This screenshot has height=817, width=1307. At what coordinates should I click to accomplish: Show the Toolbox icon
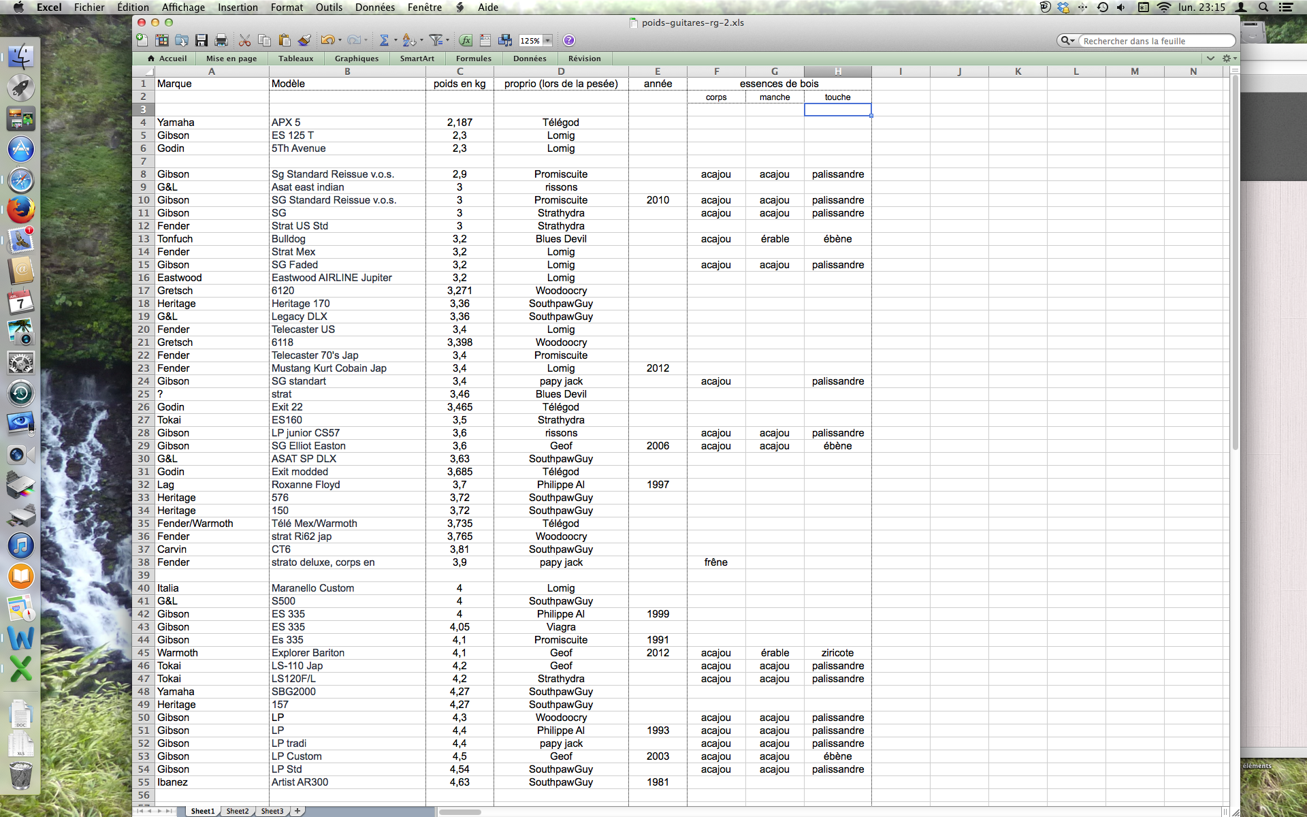point(485,40)
